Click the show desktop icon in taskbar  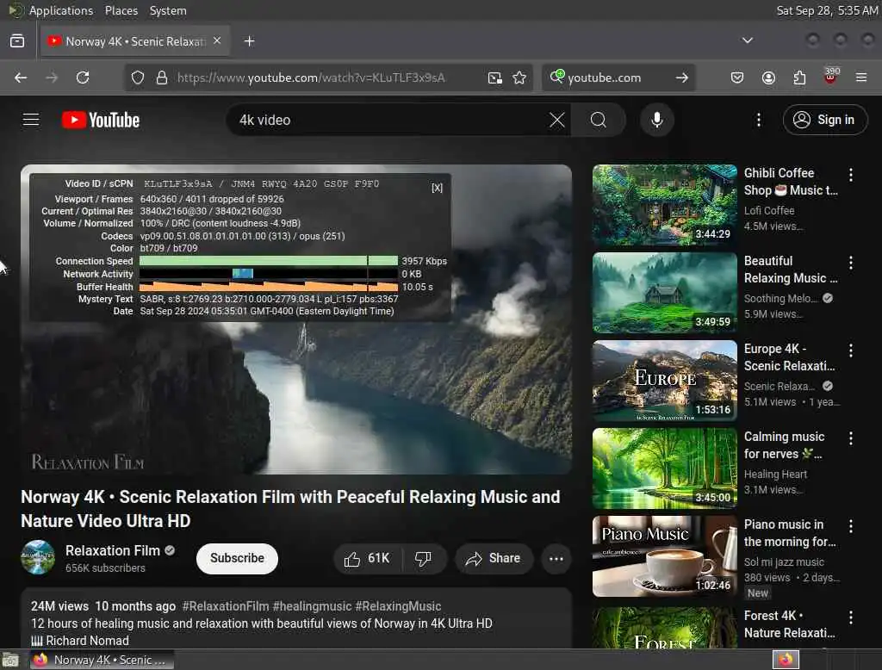click(x=10, y=660)
